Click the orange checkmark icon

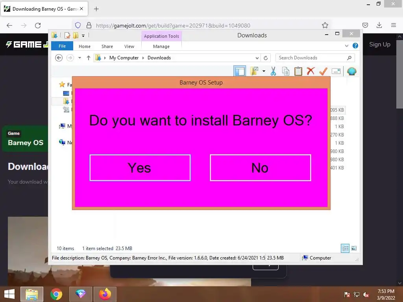click(323, 71)
